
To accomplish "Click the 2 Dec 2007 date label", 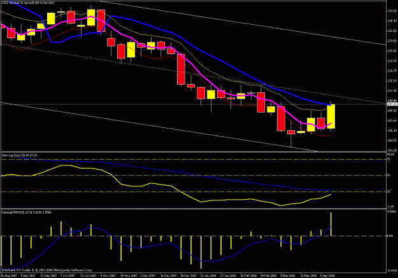I will (148, 275).
